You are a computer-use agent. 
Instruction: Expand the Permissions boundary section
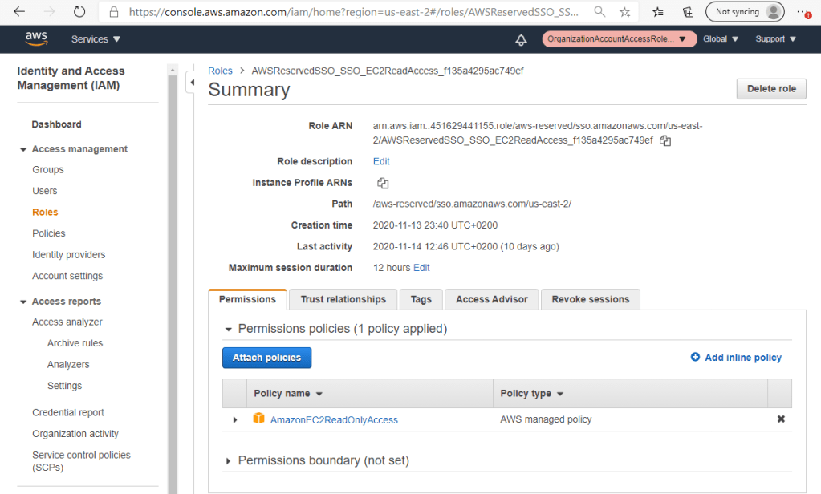(x=229, y=461)
